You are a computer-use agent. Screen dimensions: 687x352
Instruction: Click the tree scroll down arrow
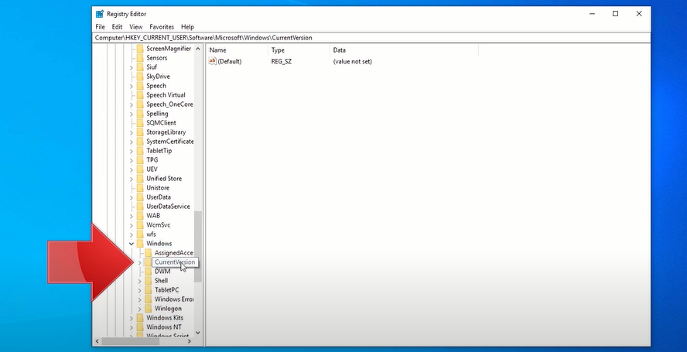(198, 333)
